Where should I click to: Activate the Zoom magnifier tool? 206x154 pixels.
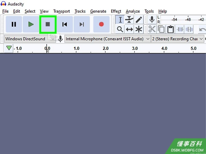[x=120, y=29]
